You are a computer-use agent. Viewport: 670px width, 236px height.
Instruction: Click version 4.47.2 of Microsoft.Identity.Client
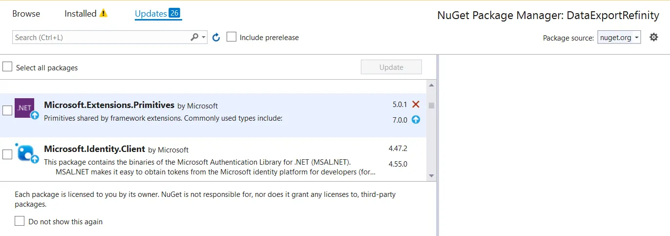[x=398, y=148]
